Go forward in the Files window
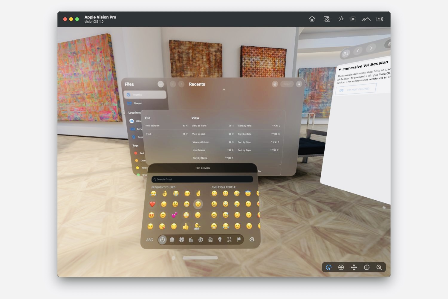This screenshot has width=448, height=299. coord(181,84)
